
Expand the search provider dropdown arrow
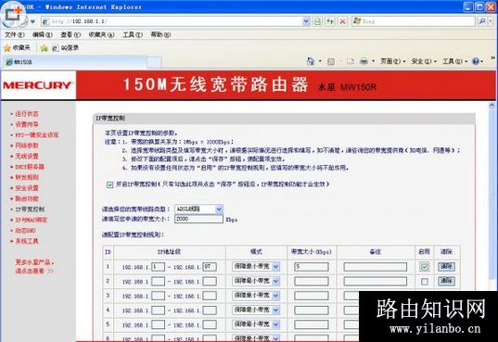(x=491, y=21)
